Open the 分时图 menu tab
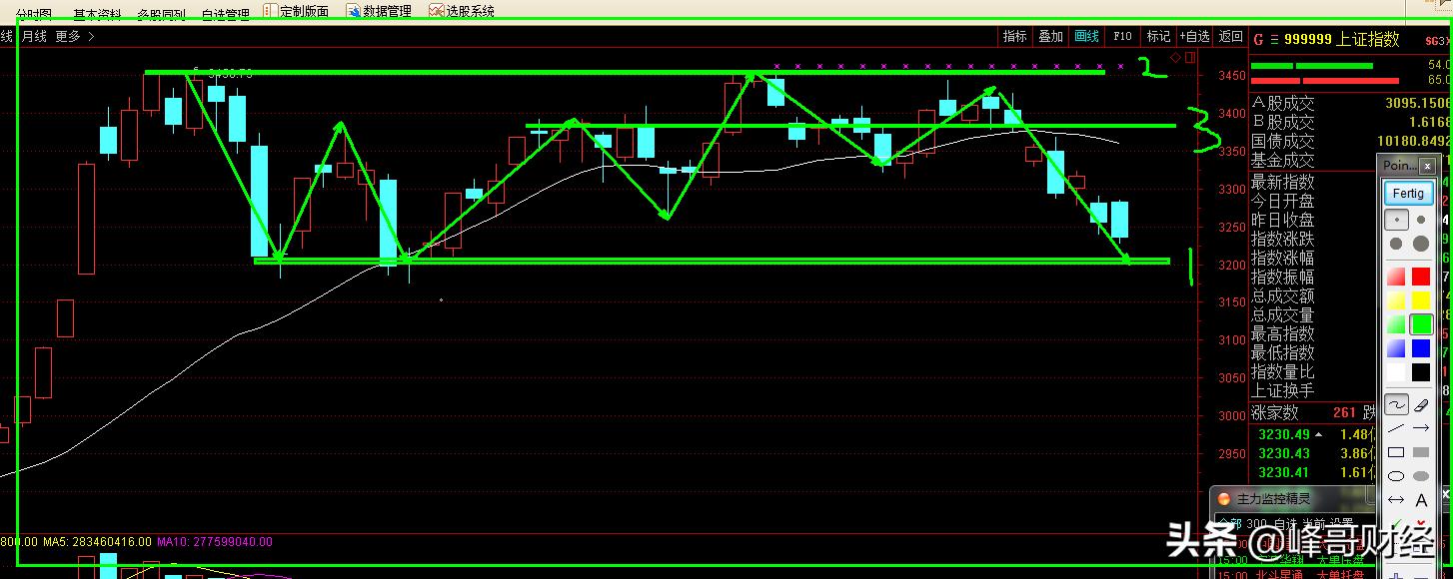The image size is (1453, 579). click(34, 14)
